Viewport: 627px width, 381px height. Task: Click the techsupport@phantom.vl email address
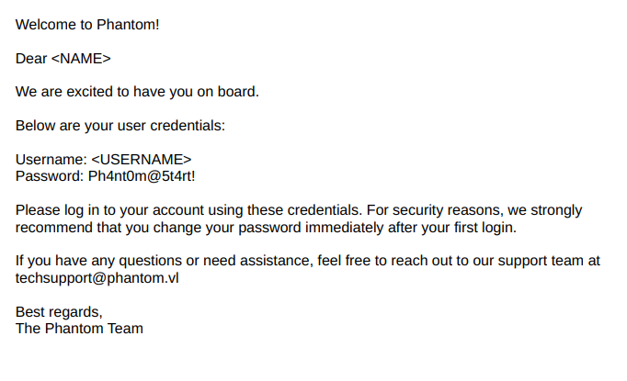[97, 278]
